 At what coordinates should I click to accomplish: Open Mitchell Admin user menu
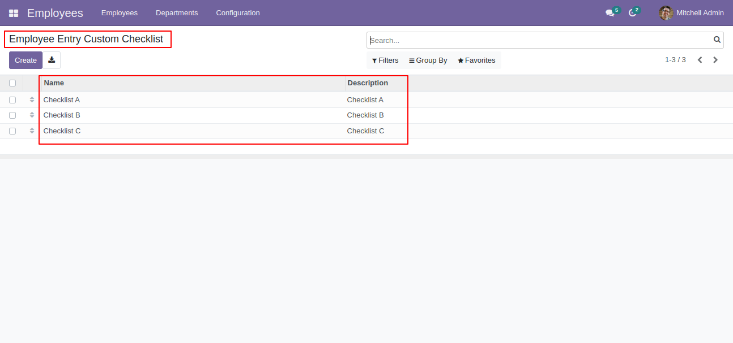tap(691, 13)
